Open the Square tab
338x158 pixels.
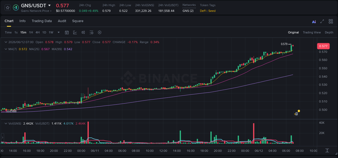(78, 21)
